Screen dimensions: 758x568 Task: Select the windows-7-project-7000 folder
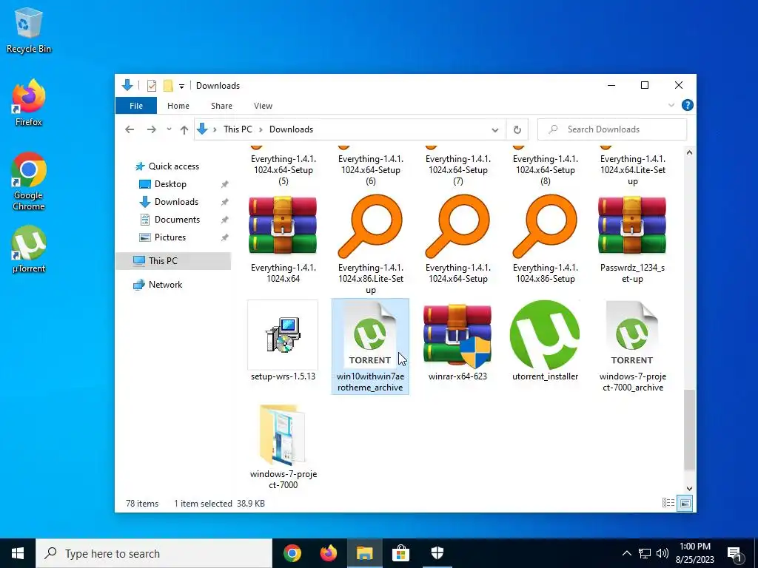pos(283,436)
